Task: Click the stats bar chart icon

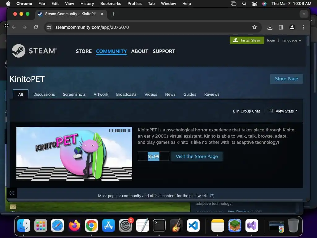Action: [x=271, y=111]
